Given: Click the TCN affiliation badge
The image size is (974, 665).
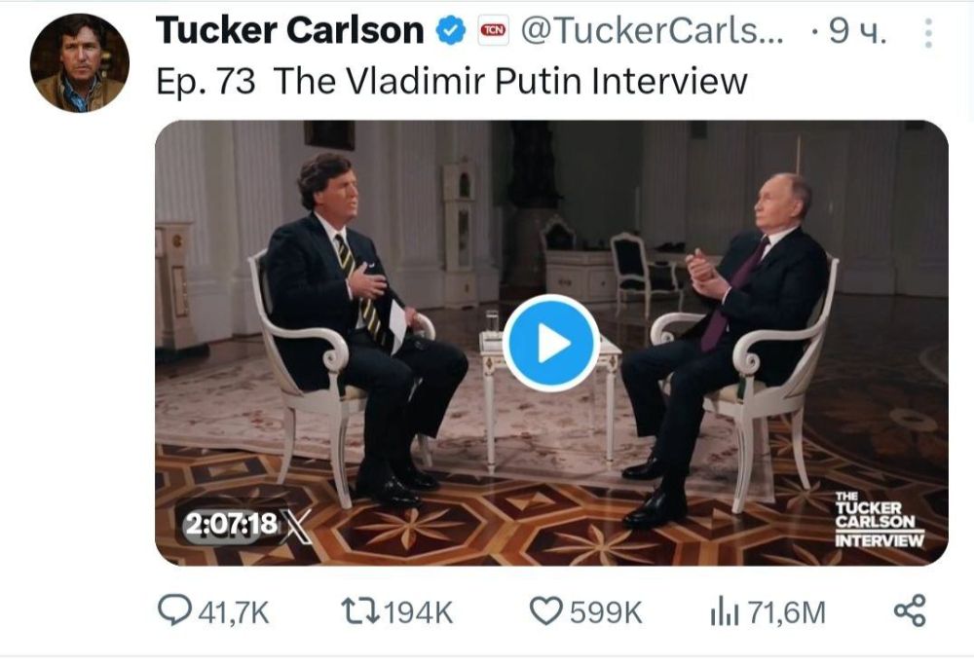Looking at the screenshot, I should 495,29.
